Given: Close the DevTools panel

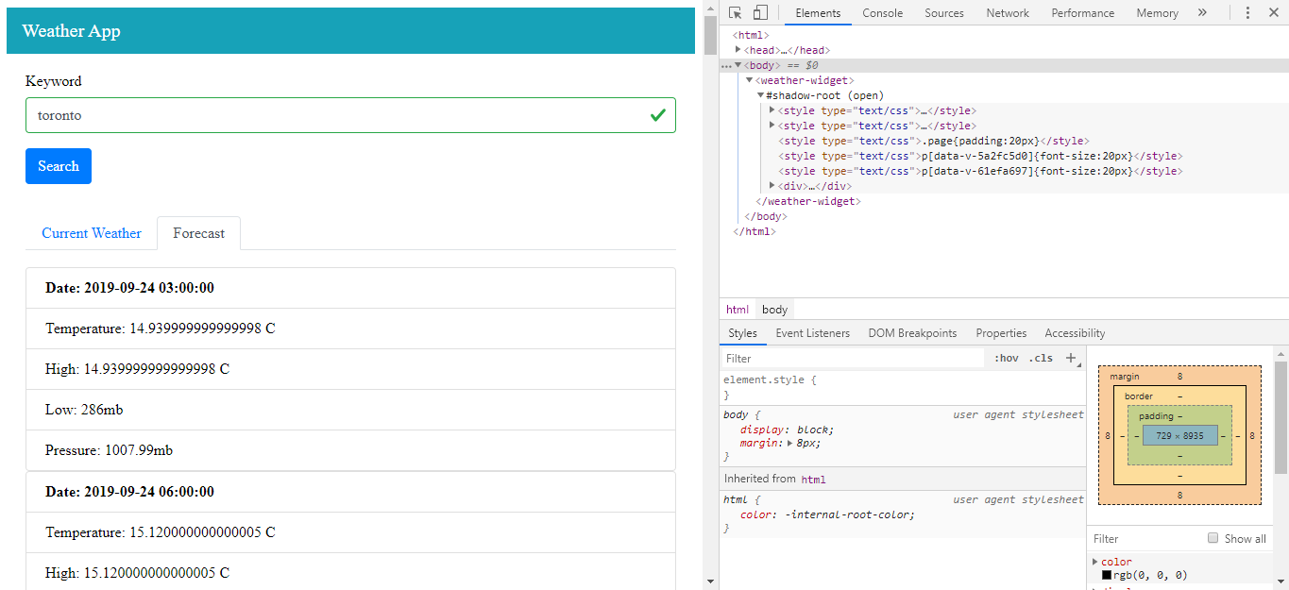Looking at the screenshot, I should (1273, 12).
